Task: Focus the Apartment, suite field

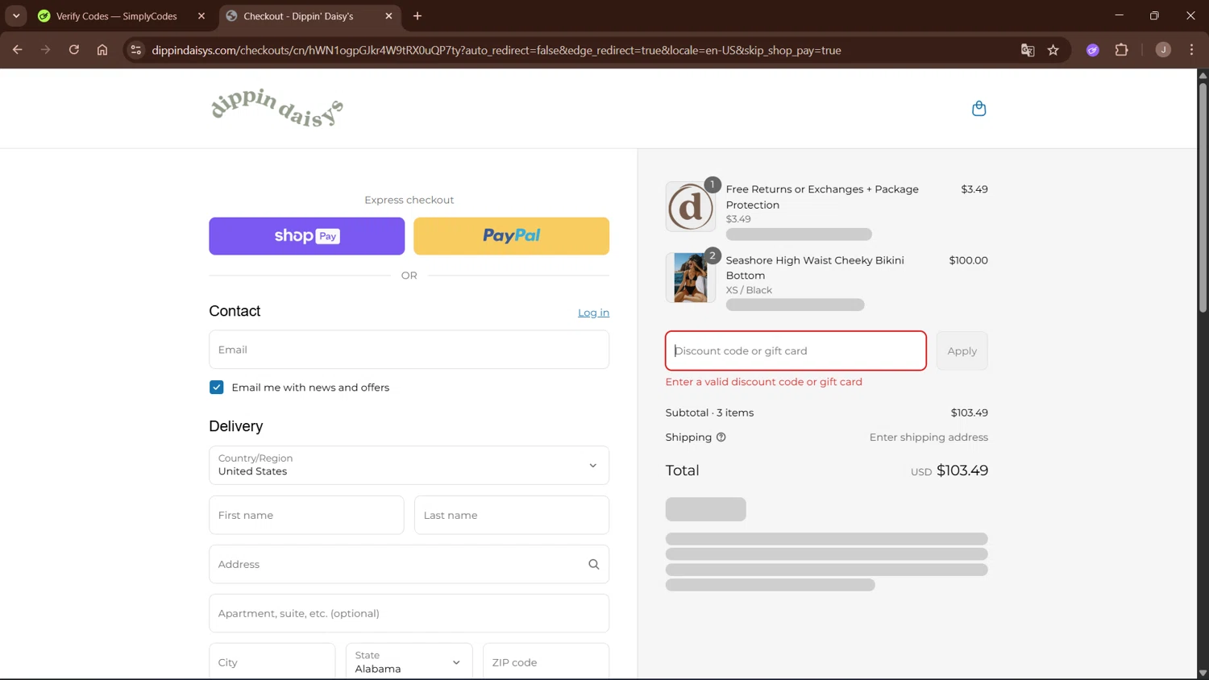Action: [x=409, y=613]
